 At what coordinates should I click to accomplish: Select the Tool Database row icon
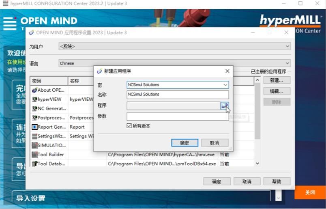click(x=34, y=164)
